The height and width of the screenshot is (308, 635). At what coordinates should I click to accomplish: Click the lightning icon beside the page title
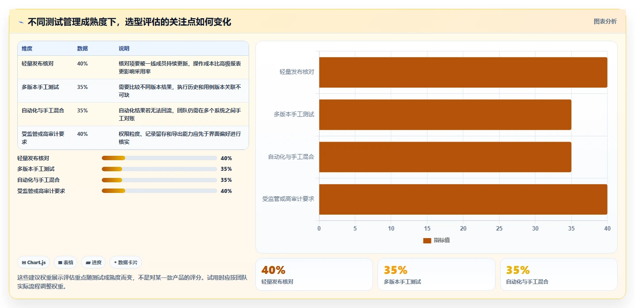point(21,22)
